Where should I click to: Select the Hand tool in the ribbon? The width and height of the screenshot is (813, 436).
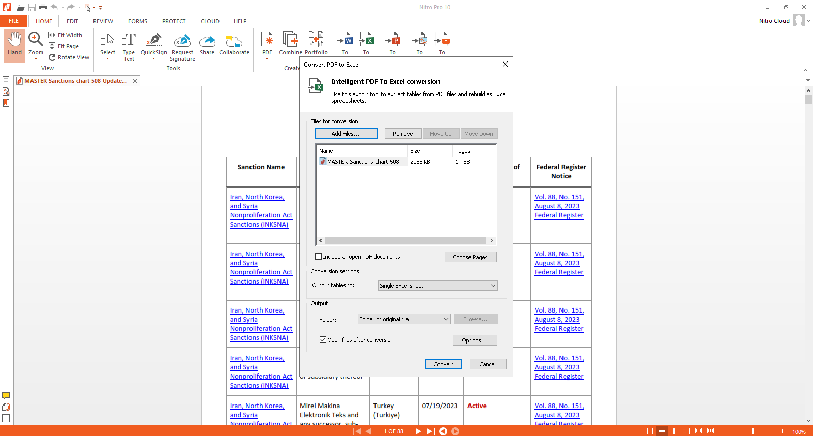pyautogui.click(x=15, y=46)
